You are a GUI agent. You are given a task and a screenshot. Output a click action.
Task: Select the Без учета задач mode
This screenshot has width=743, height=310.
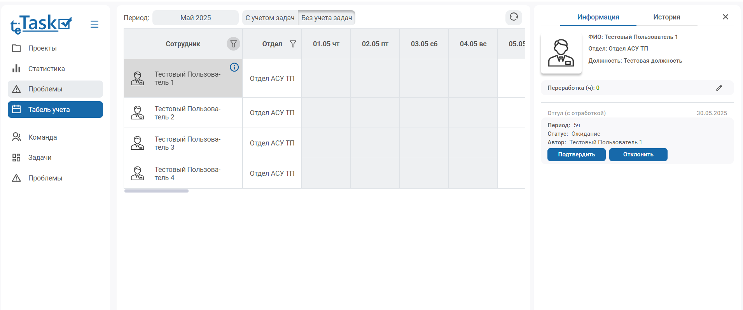(327, 18)
